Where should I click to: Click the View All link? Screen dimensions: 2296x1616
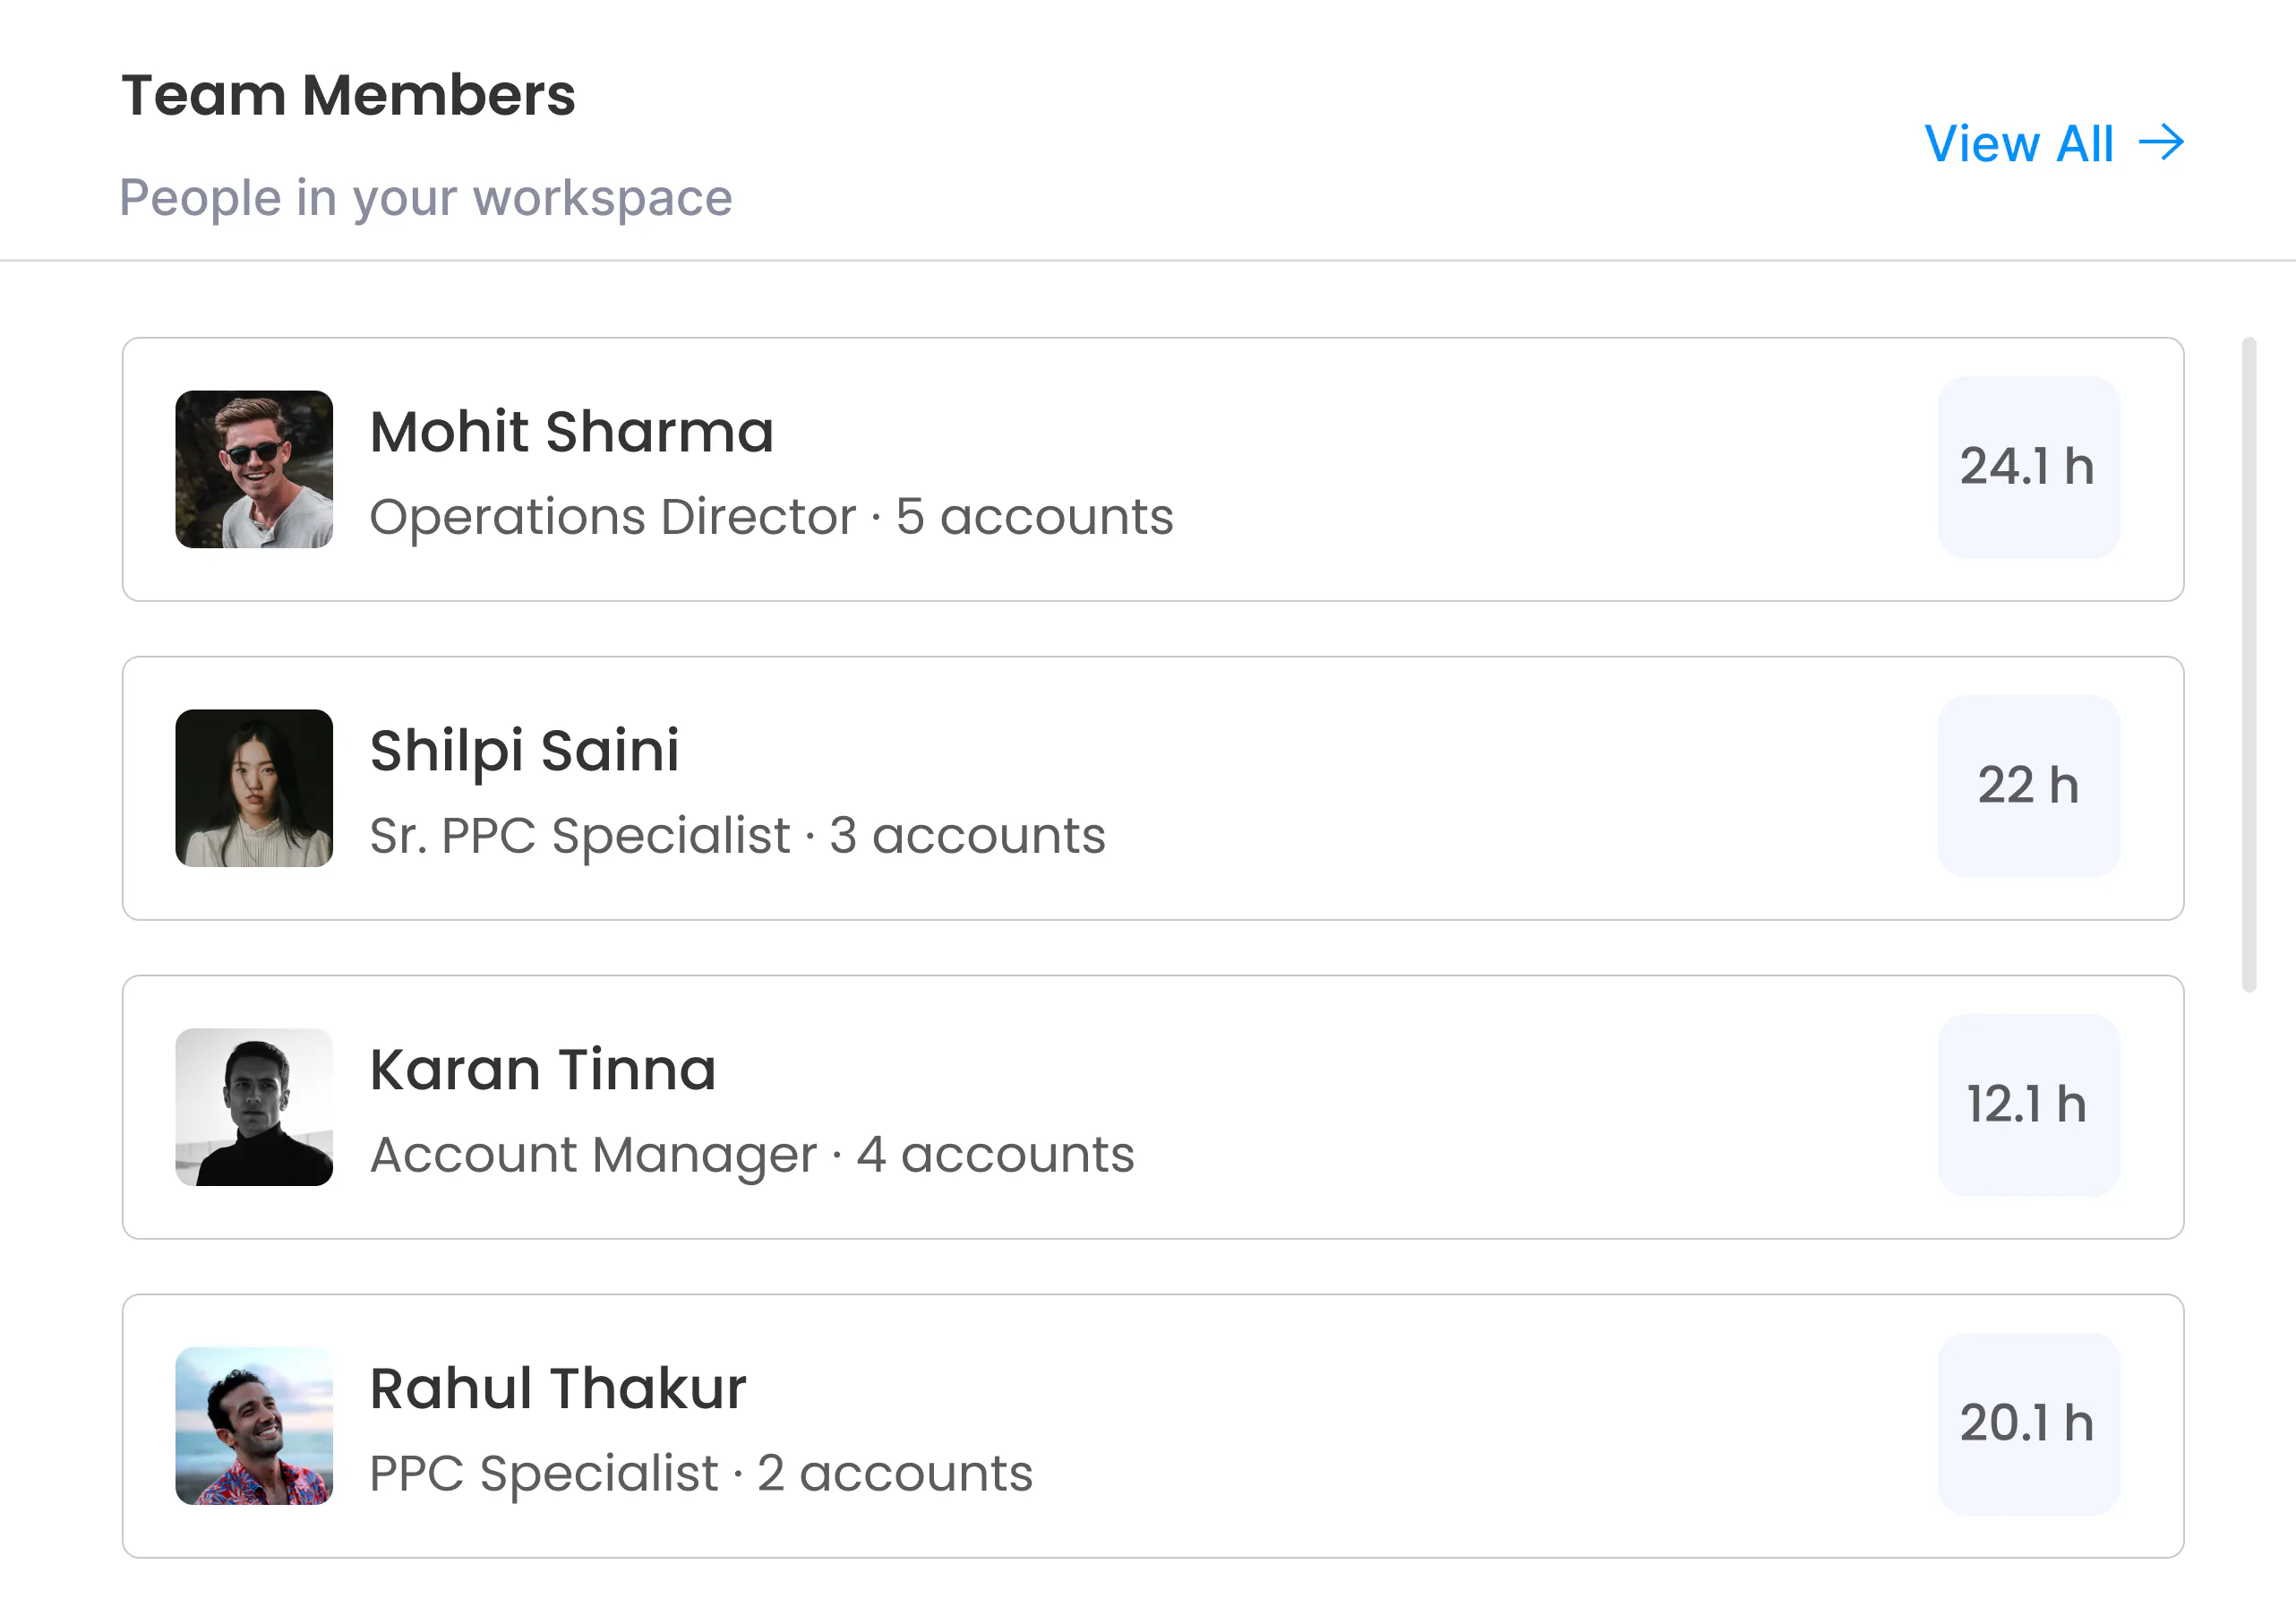click(x=2053, y=144)
